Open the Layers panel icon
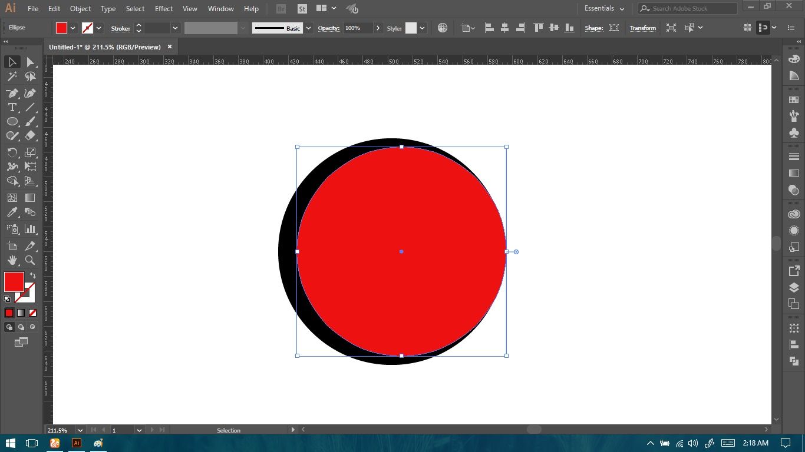This screenshot has height=452, width=805. pos(794,288)
